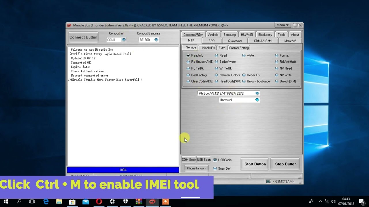Select the Network Unlock option
The width and height of the screenshot is (369, 207).
pos(216,75)
